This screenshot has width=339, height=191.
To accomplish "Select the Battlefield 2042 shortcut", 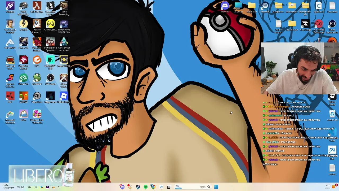I will point(50,62).
